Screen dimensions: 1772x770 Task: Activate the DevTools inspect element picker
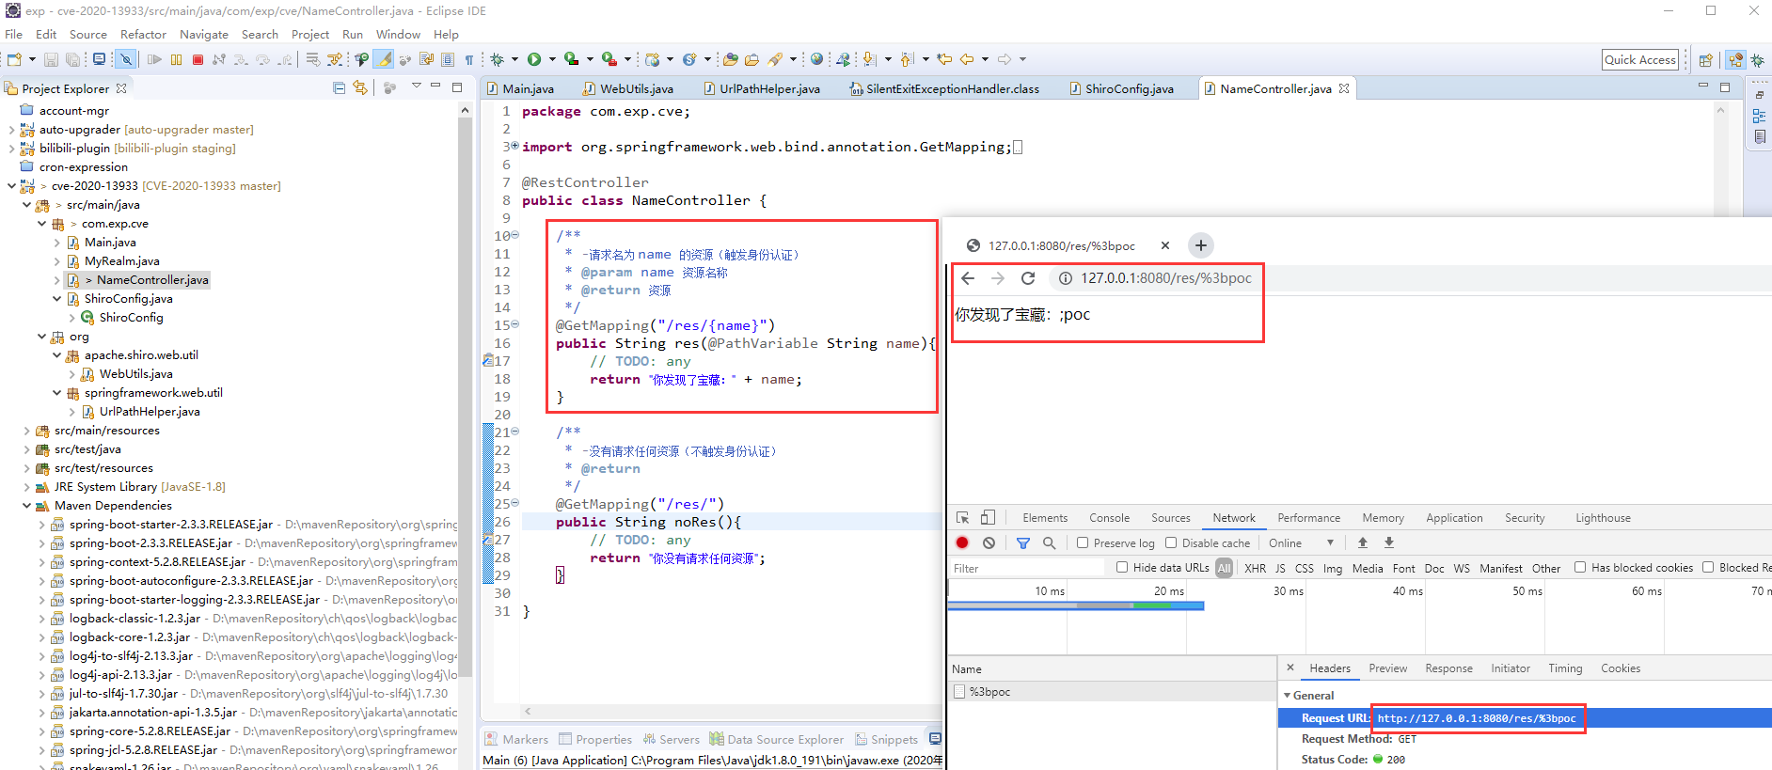[962, 518]
